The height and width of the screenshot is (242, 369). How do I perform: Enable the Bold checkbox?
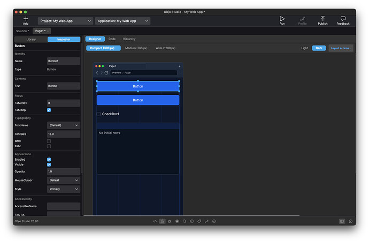pyautogui.click(x=49, y=141)
